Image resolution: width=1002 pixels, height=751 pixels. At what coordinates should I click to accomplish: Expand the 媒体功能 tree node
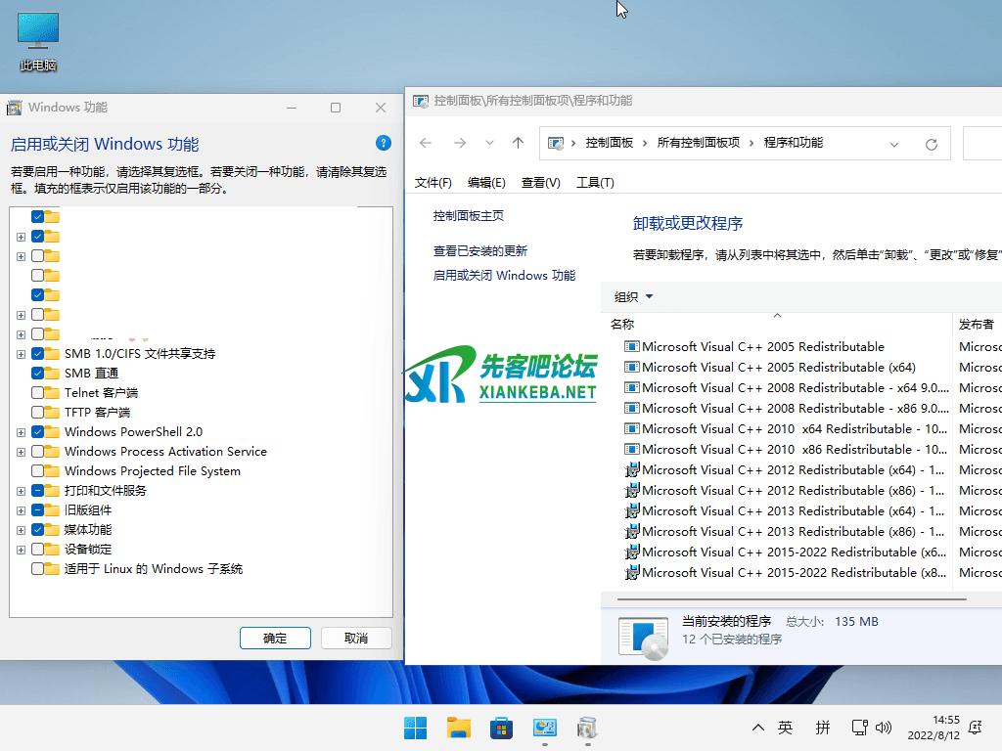pos(21,530)
